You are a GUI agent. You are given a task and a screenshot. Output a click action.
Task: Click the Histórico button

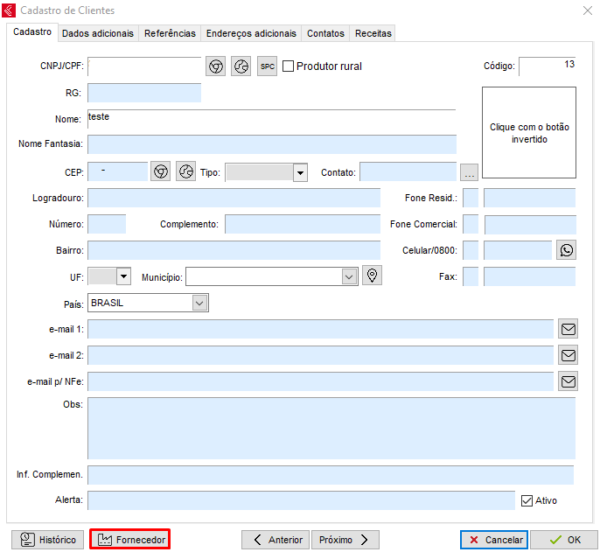[x=47, y=540]
